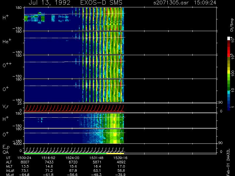Viewport: 235px width, 176px height.
Task: Click the header start time "15:09:24"
Action: (x=205, y=3)
